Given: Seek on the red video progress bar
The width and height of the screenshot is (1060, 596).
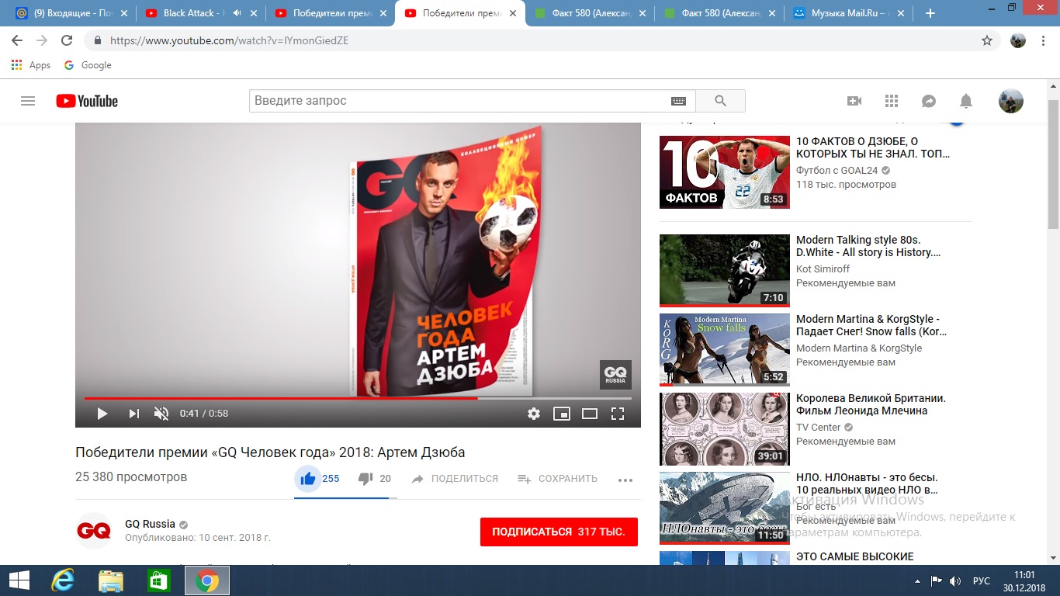Looking at the screenshot, I should [x=358, y=398].
